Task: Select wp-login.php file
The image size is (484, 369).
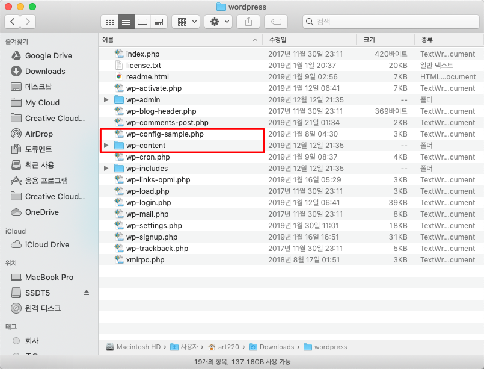Action: point(149,203)
